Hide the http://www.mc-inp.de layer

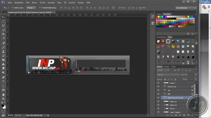click(x=158, y=98)
